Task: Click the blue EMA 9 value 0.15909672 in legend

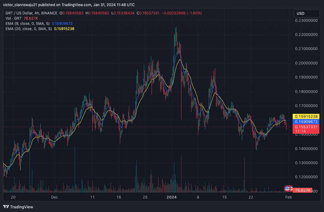Action: coord(62,24)
